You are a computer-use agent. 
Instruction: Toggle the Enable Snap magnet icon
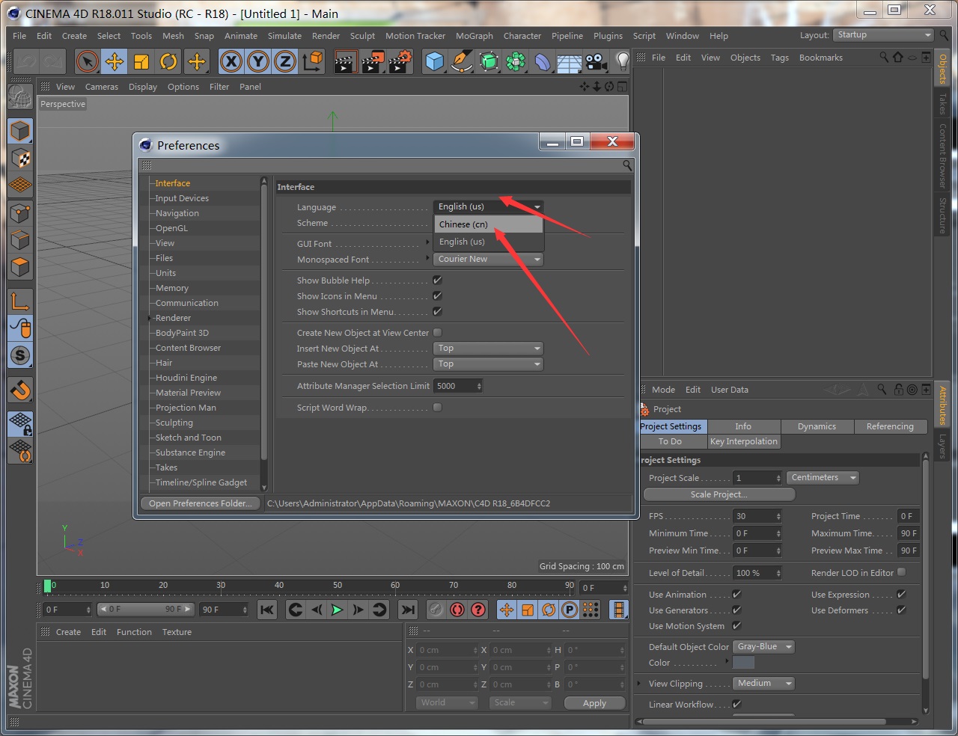(20, 390)
